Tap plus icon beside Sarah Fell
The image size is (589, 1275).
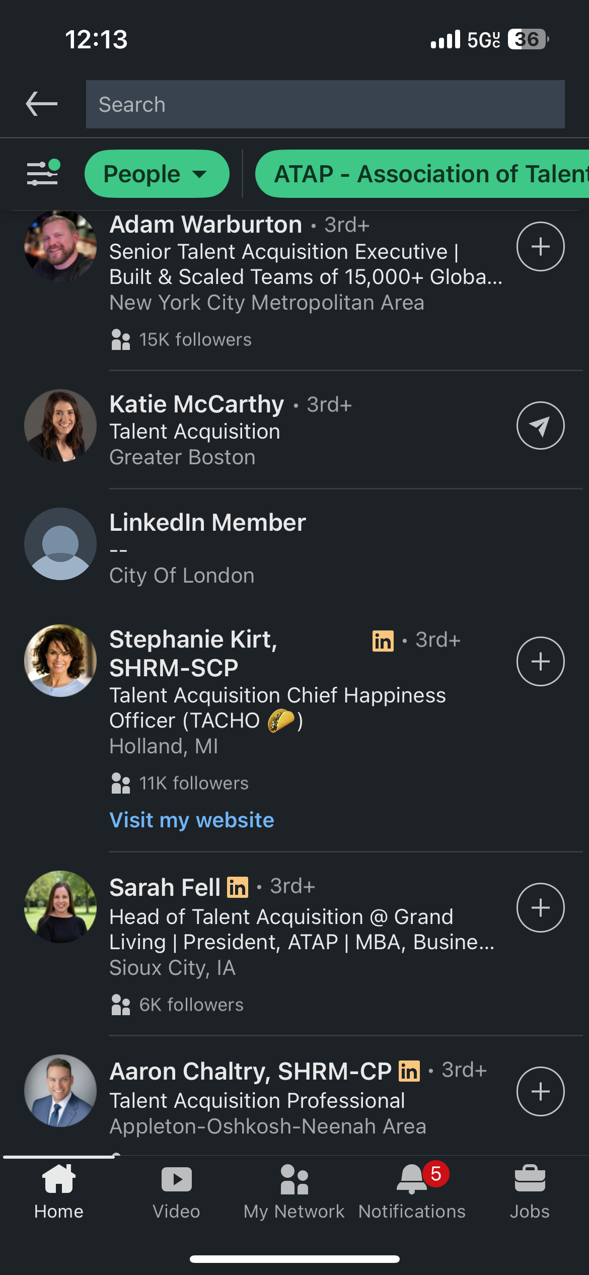tap(540, 907)
